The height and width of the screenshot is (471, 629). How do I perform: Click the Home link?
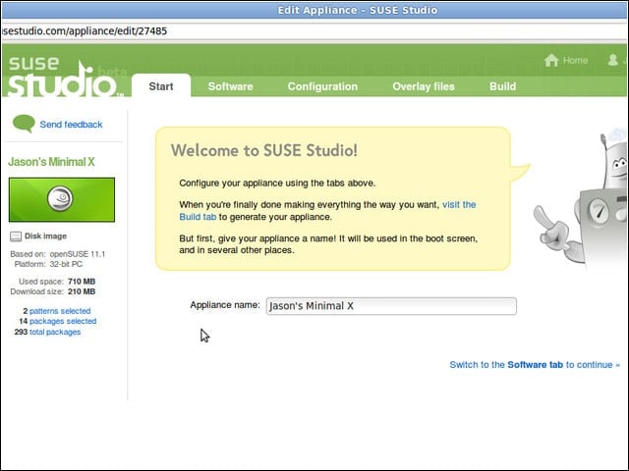point(575,61)
